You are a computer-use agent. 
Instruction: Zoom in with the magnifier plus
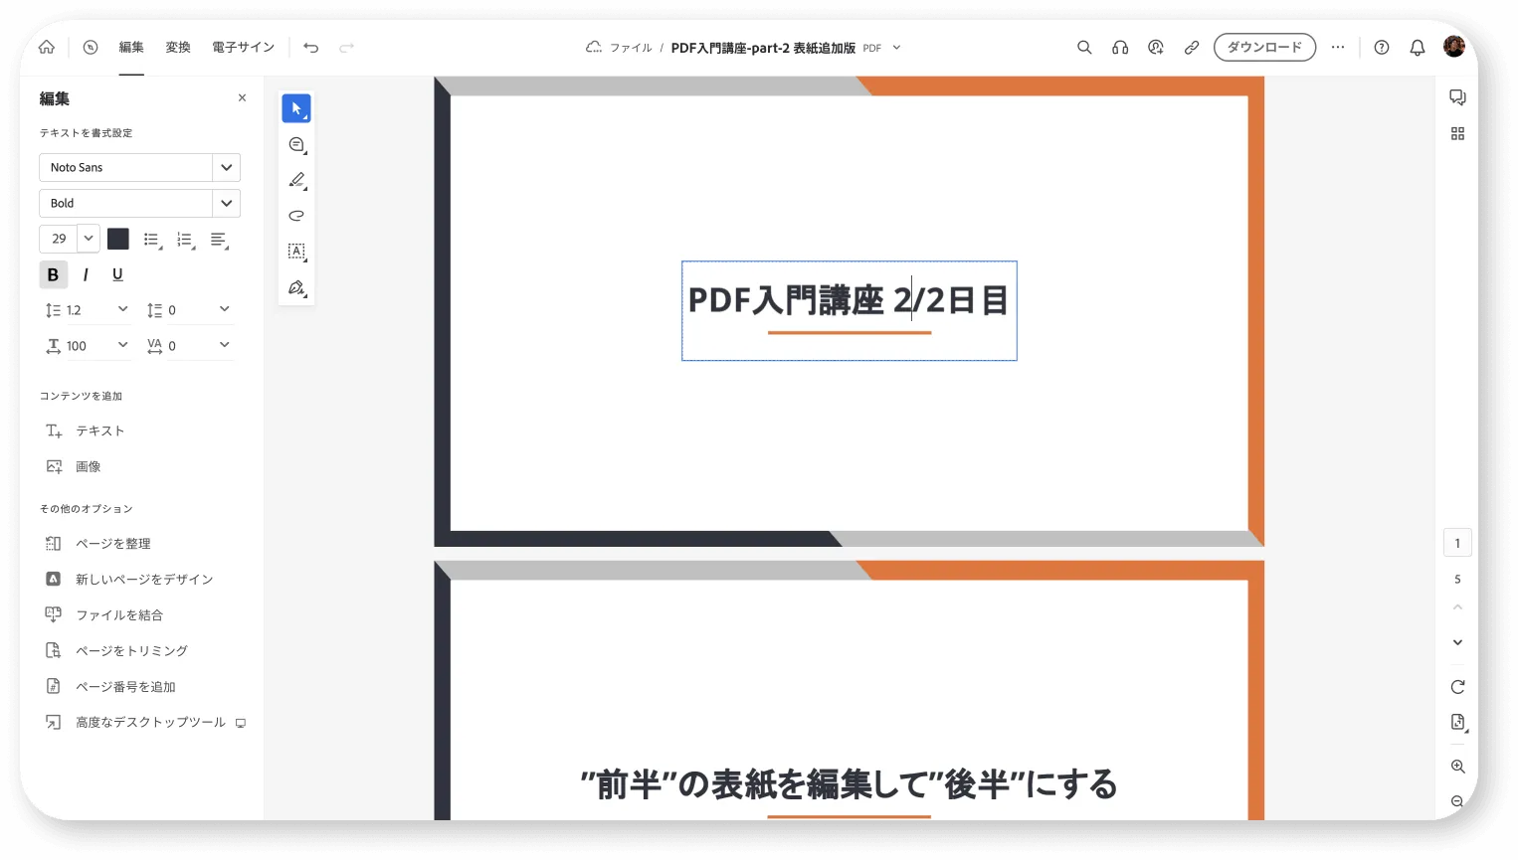click(x=1457, y=767)
